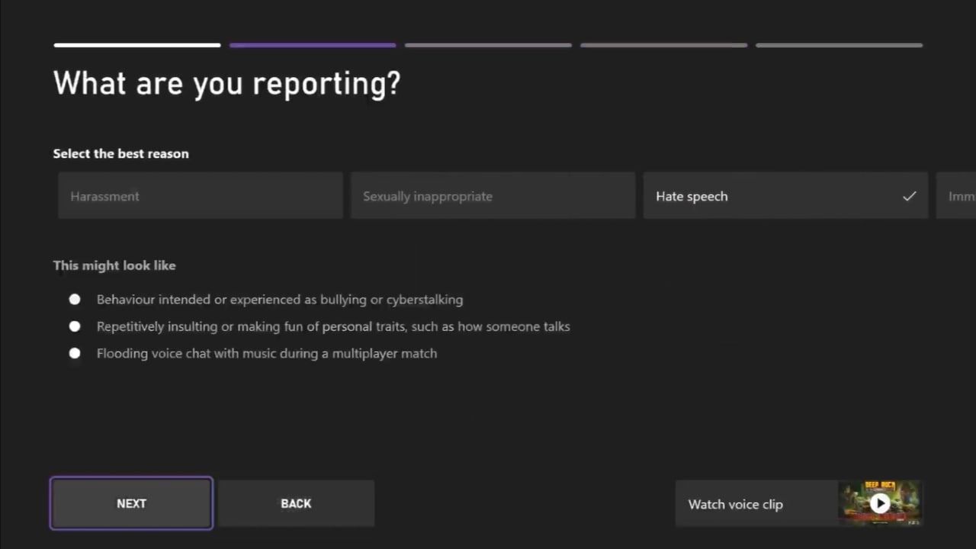Choose the Sexually inappropriate reason option
The image size is (976, 549).
pyautogui.click(x=492, y=196)
